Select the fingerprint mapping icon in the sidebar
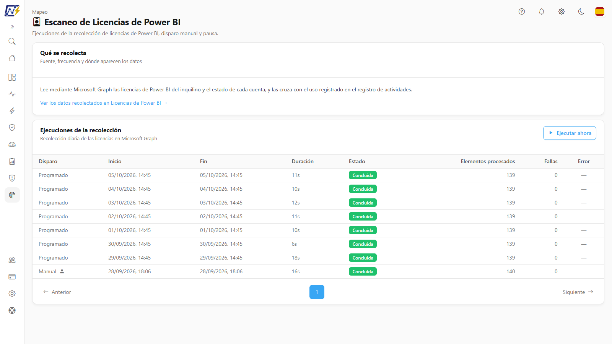Image resolution: width=612 pixels, height=344 pixels. [x=12, y=195]
